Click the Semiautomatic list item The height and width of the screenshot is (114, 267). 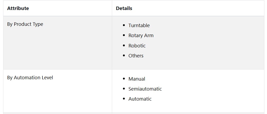point(145,89)
